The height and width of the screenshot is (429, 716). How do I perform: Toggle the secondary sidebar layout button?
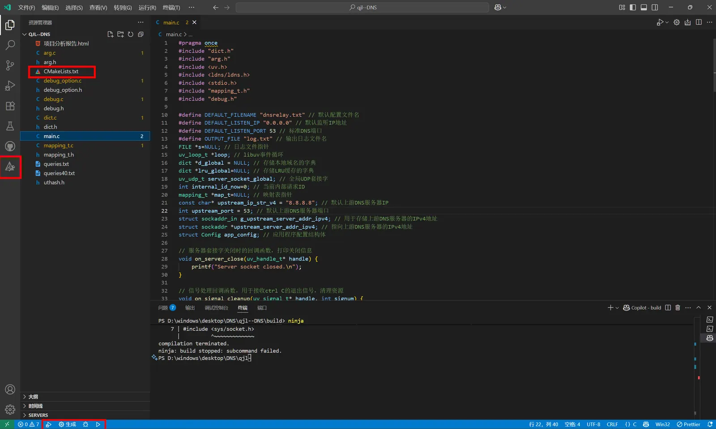pos(655,7)
